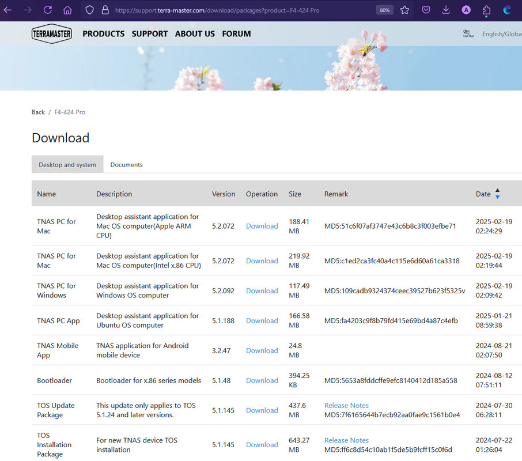This screenshot has width=522, height=461.
Task: Sort table by date descending arrow
Action: click(x=497, y=197)
